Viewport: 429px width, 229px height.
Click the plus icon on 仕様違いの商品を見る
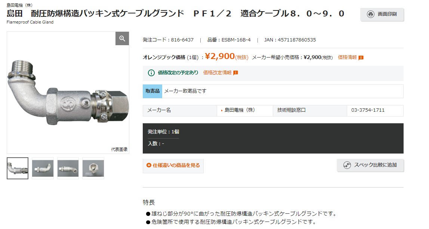(149, 165)
